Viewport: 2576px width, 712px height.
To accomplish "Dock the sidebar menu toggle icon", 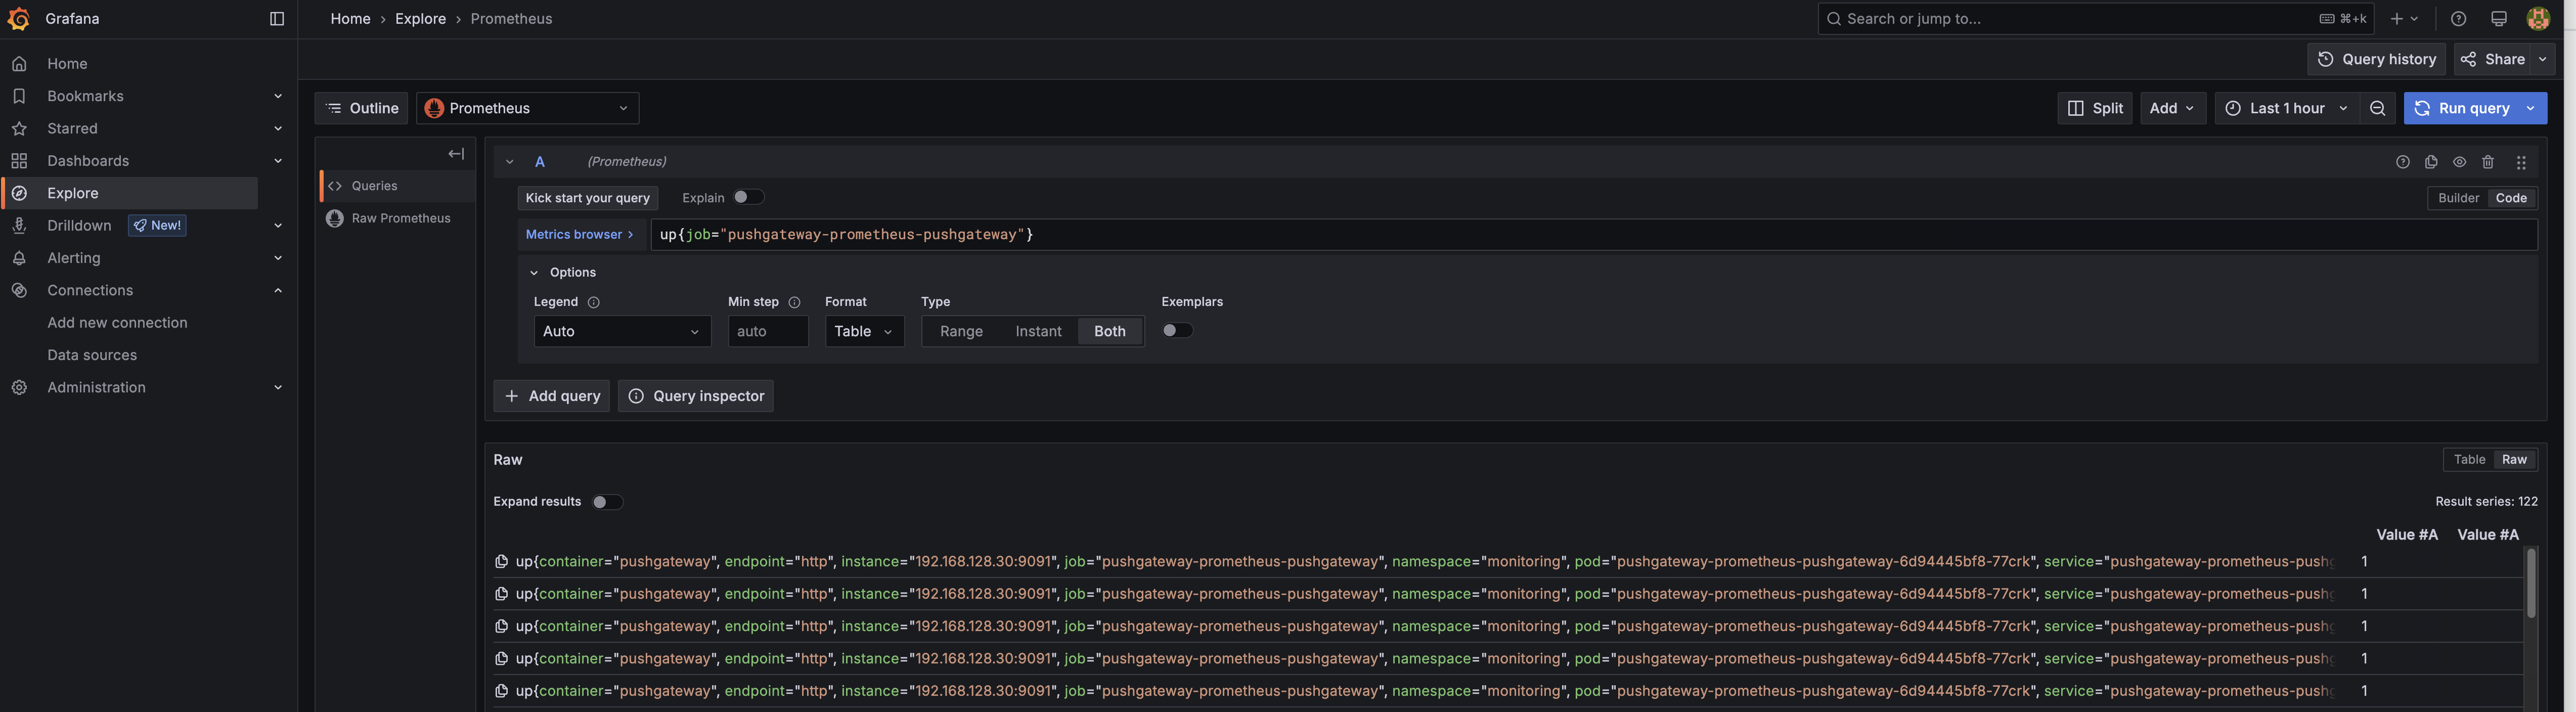I will 277,19.
